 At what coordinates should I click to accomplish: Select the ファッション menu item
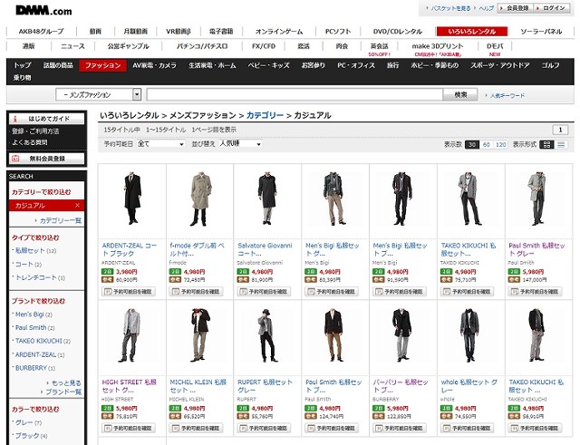[102, 65]
